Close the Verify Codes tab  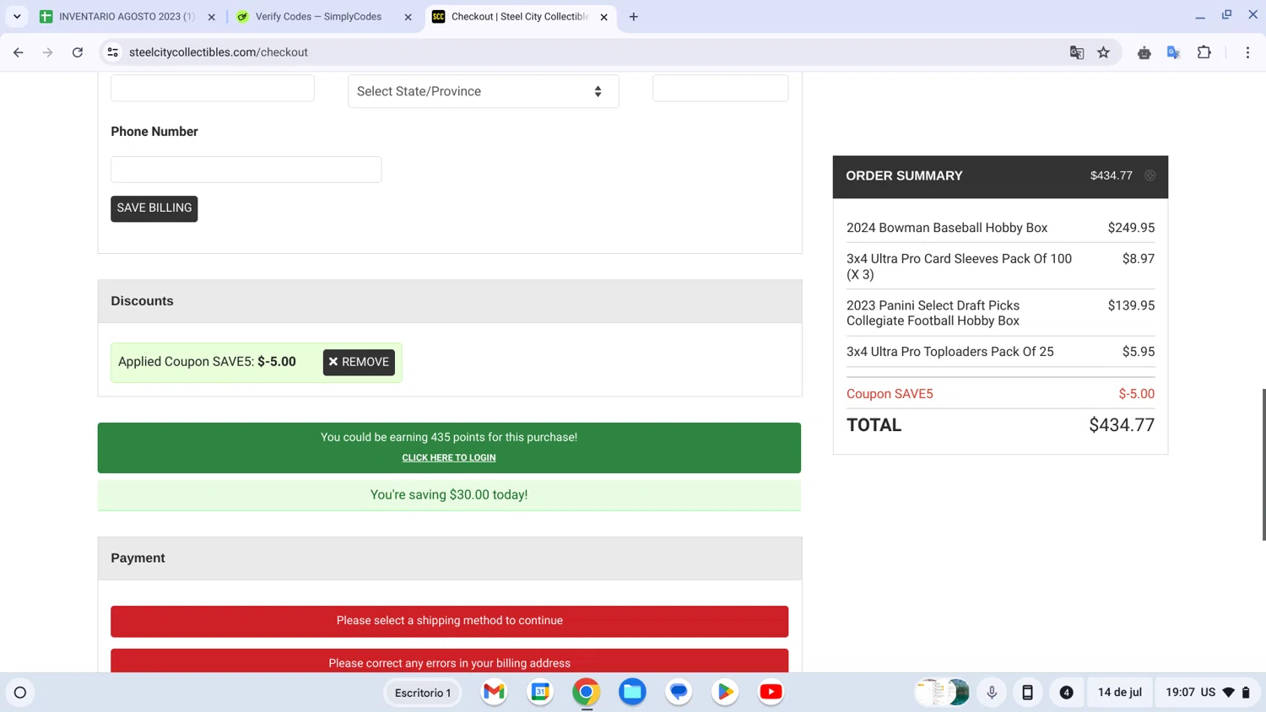point(408,17)
